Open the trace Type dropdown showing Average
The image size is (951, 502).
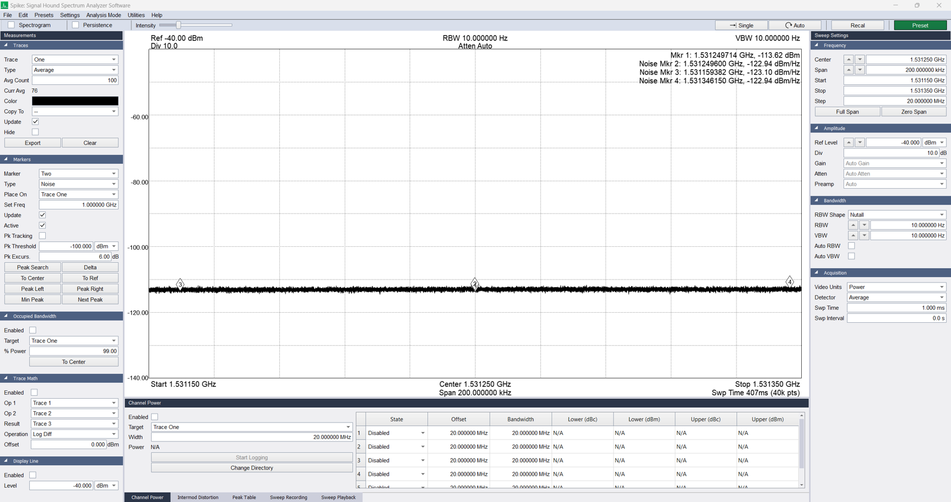point(75,70)
